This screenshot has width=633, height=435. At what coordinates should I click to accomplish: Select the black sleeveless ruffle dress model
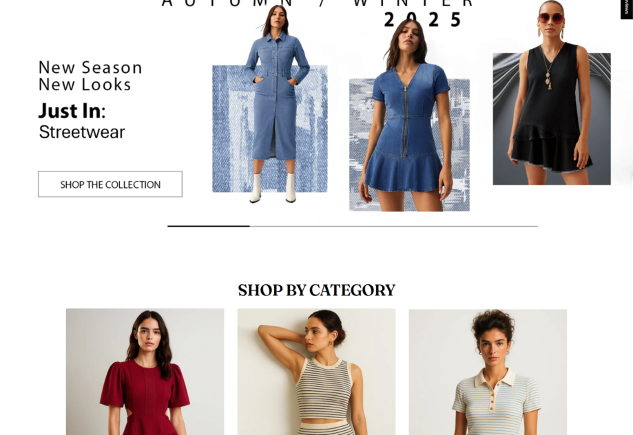coord(551,93)
